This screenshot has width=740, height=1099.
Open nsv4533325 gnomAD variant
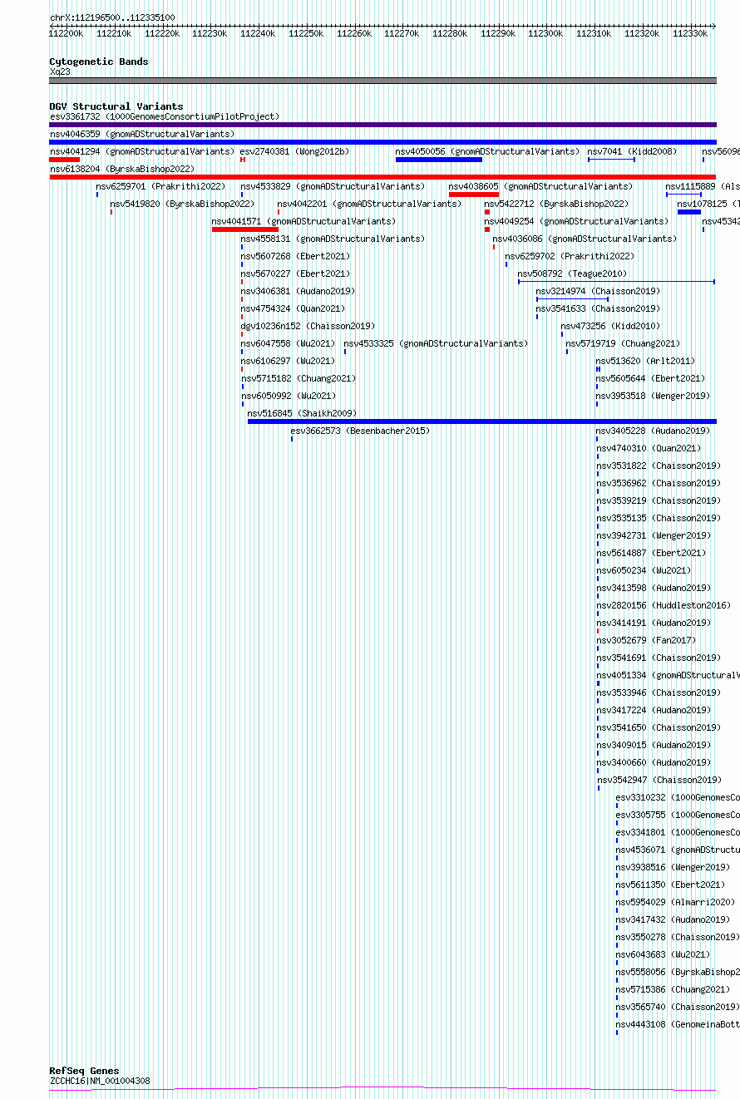[436, 344]
